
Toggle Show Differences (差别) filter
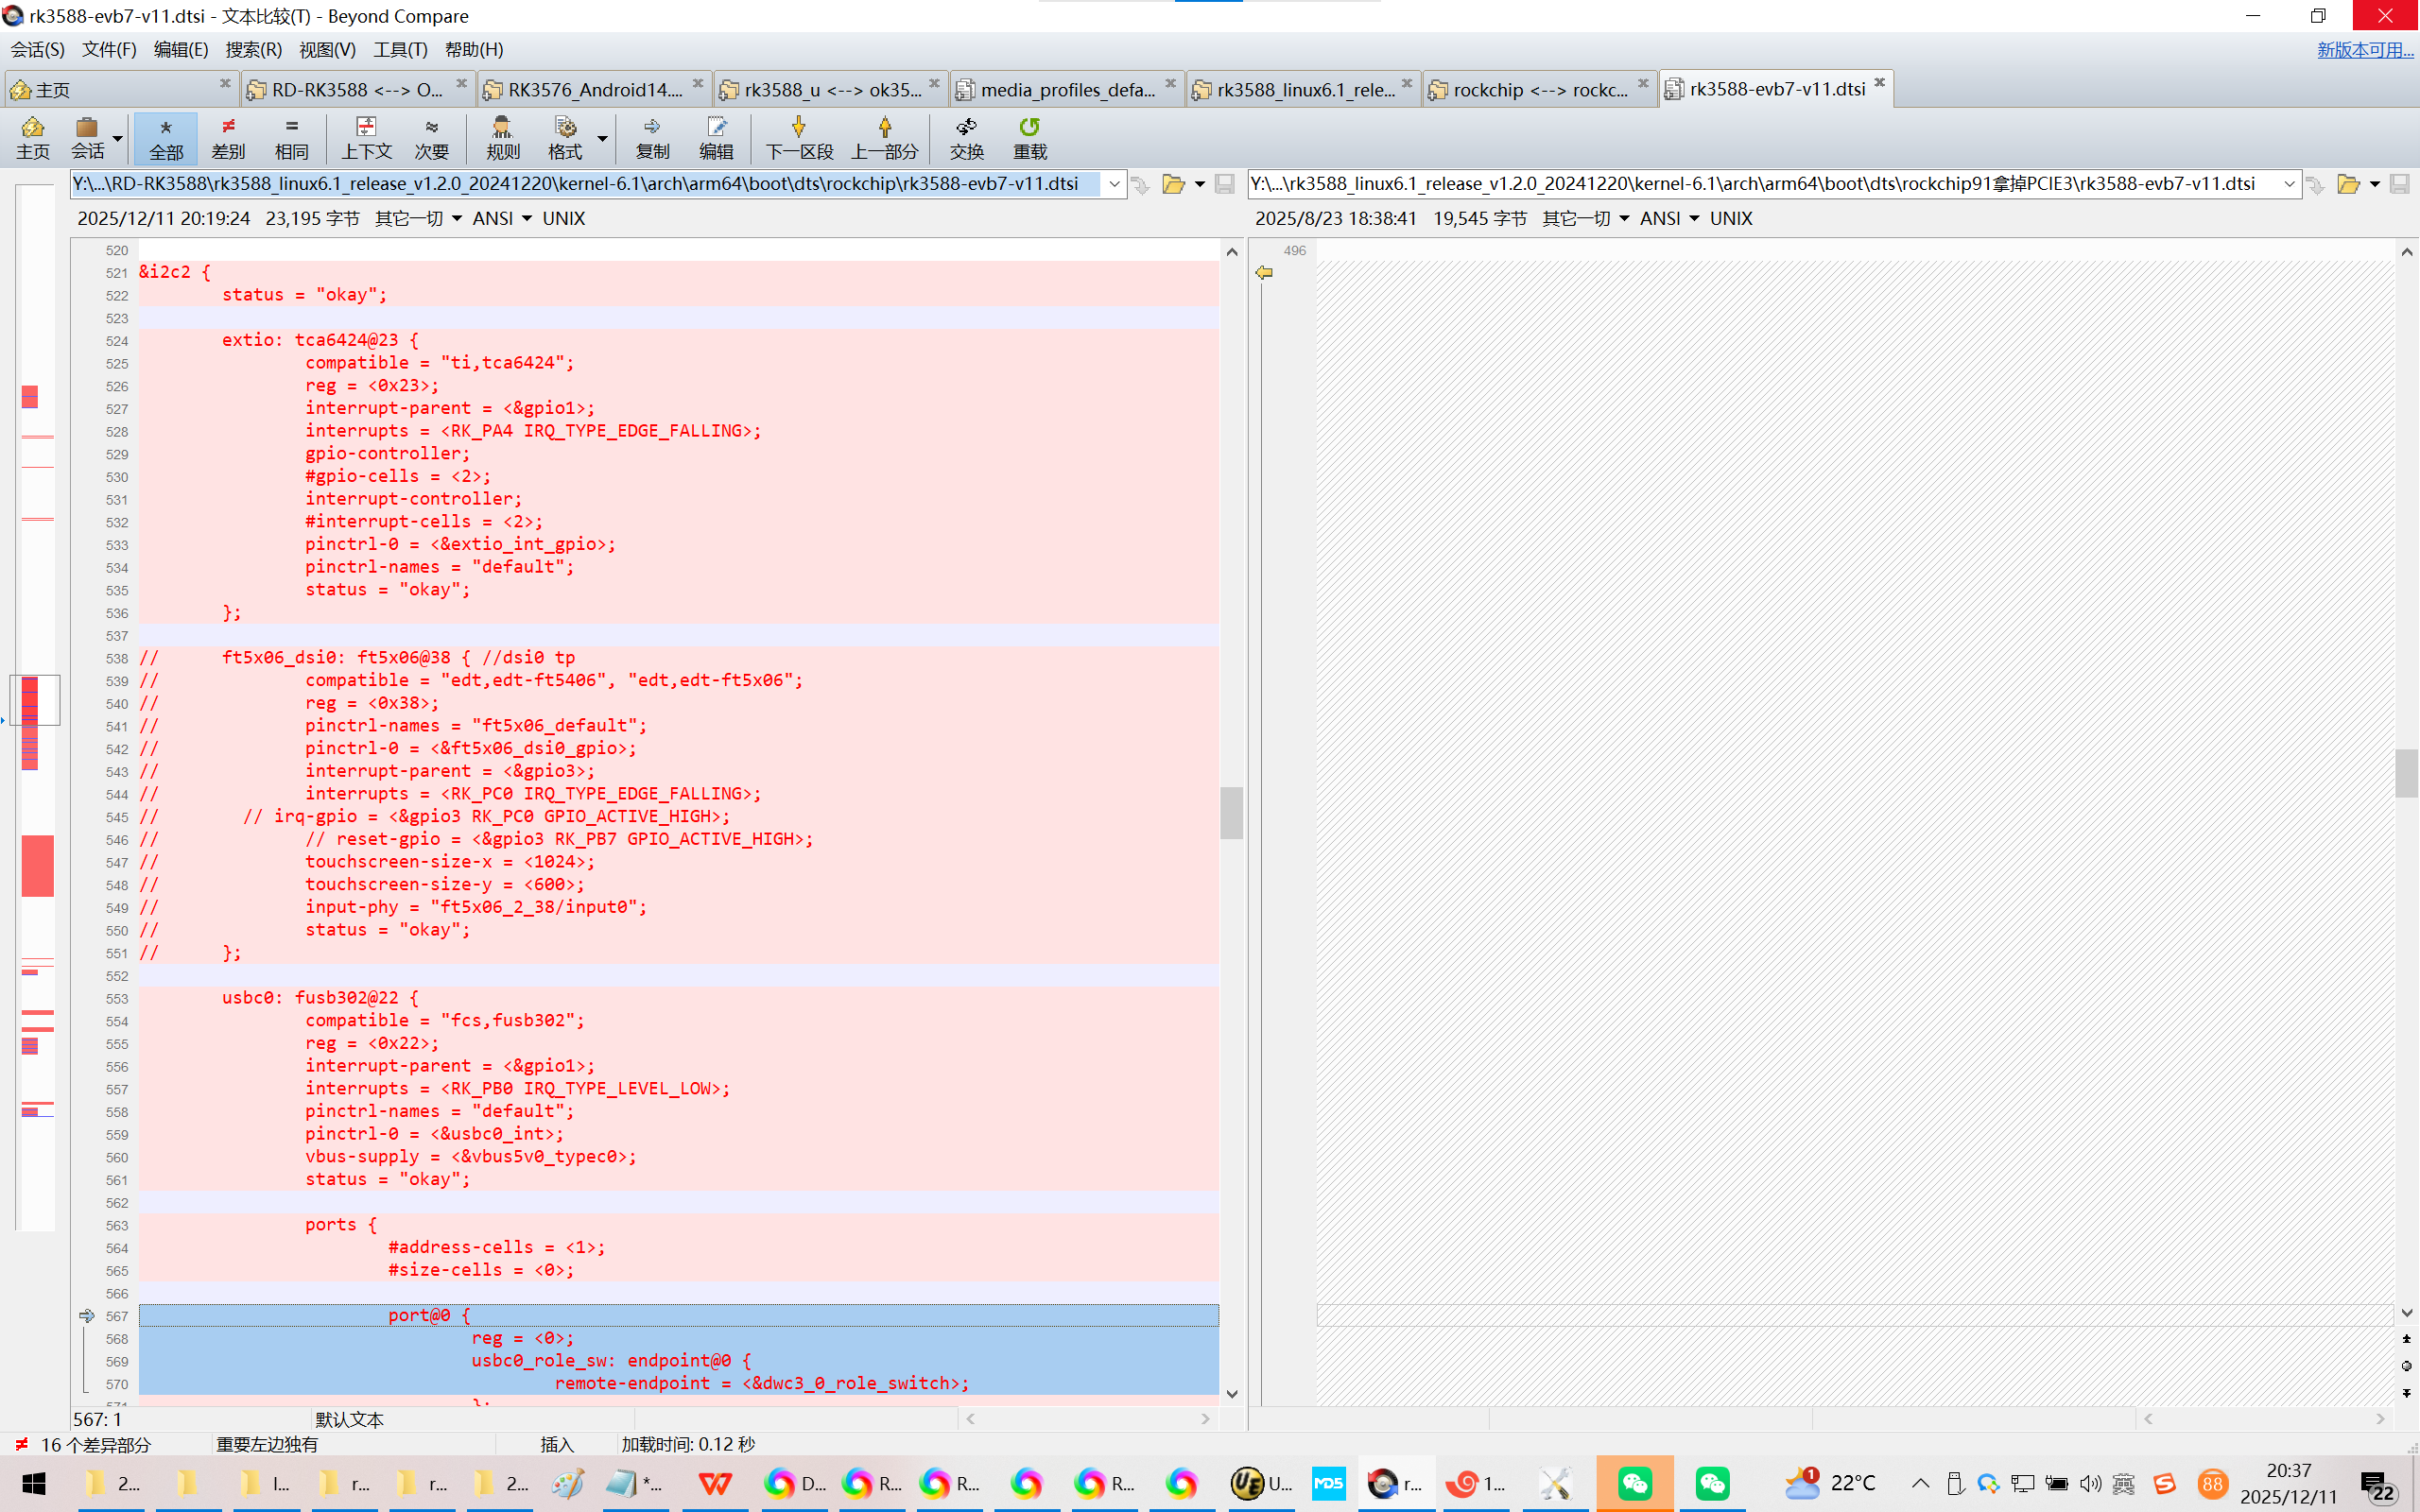point(228,137)
